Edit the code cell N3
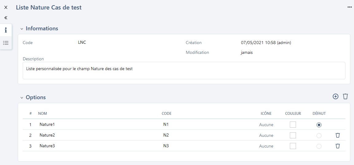The image size is (354, 165). [166, 146]
